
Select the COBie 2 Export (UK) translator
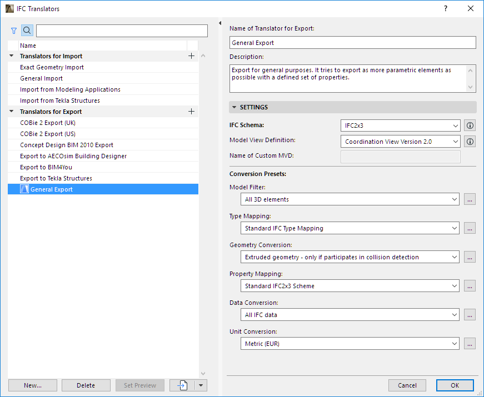[47, 123]
